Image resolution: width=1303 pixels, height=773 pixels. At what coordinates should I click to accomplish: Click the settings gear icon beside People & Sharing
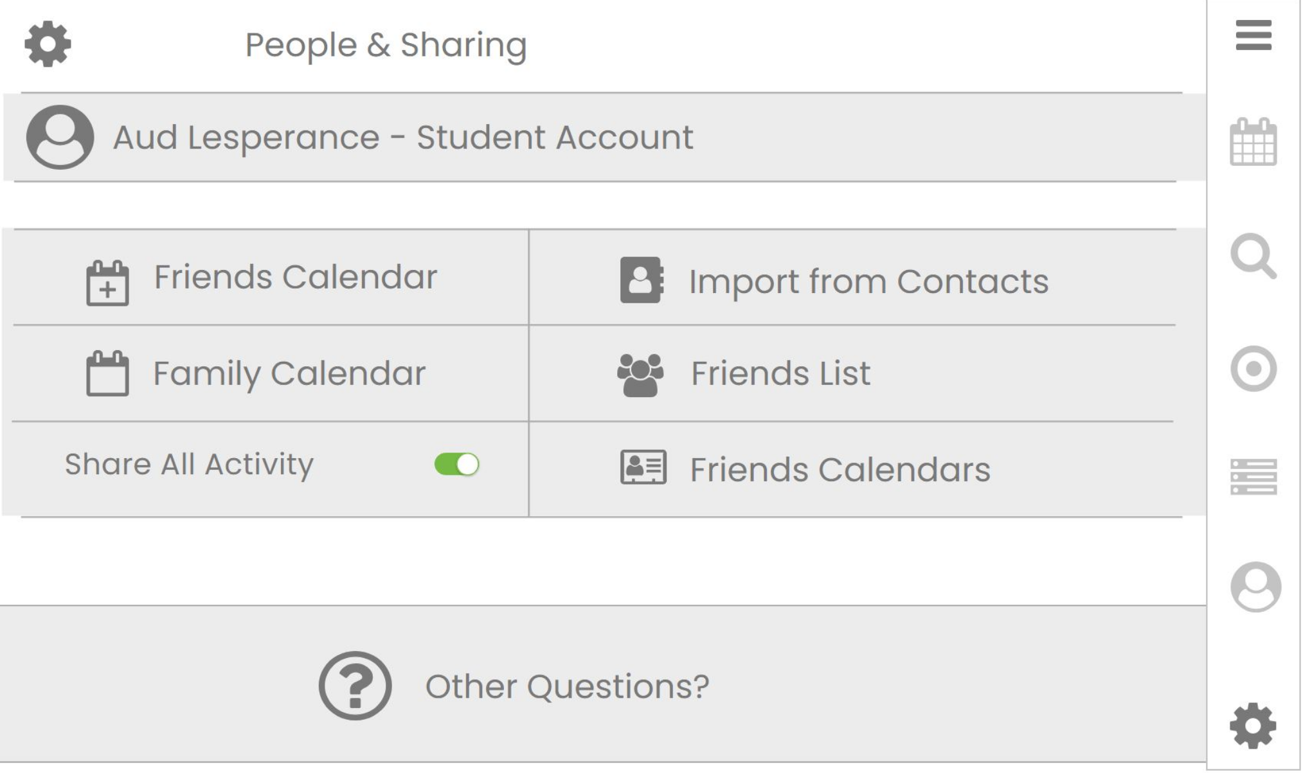click(x=48, y=44)
